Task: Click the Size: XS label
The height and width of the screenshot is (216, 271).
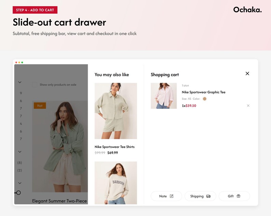Action: (186, 99)
